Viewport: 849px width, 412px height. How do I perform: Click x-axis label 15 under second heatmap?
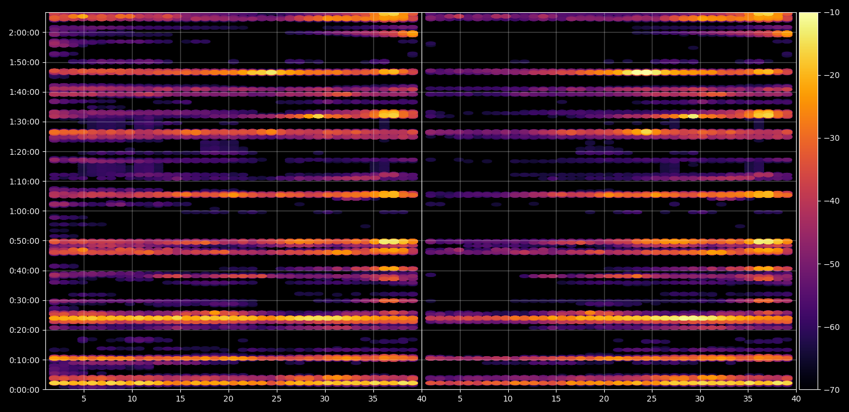pos(557,399)
